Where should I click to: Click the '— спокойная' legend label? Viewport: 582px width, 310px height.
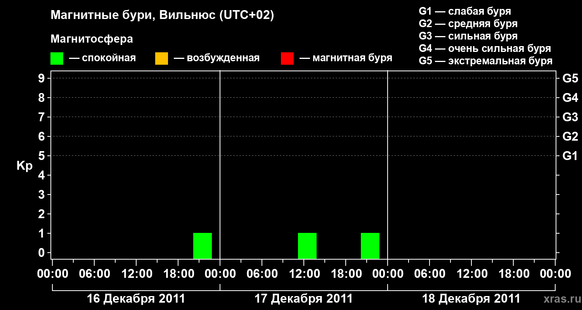coord(102,58)
